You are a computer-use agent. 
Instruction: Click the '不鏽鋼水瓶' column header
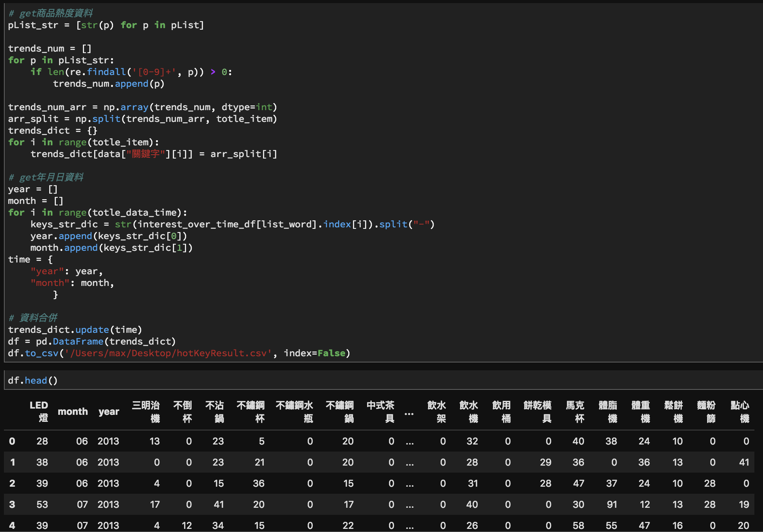pos(294,412)
